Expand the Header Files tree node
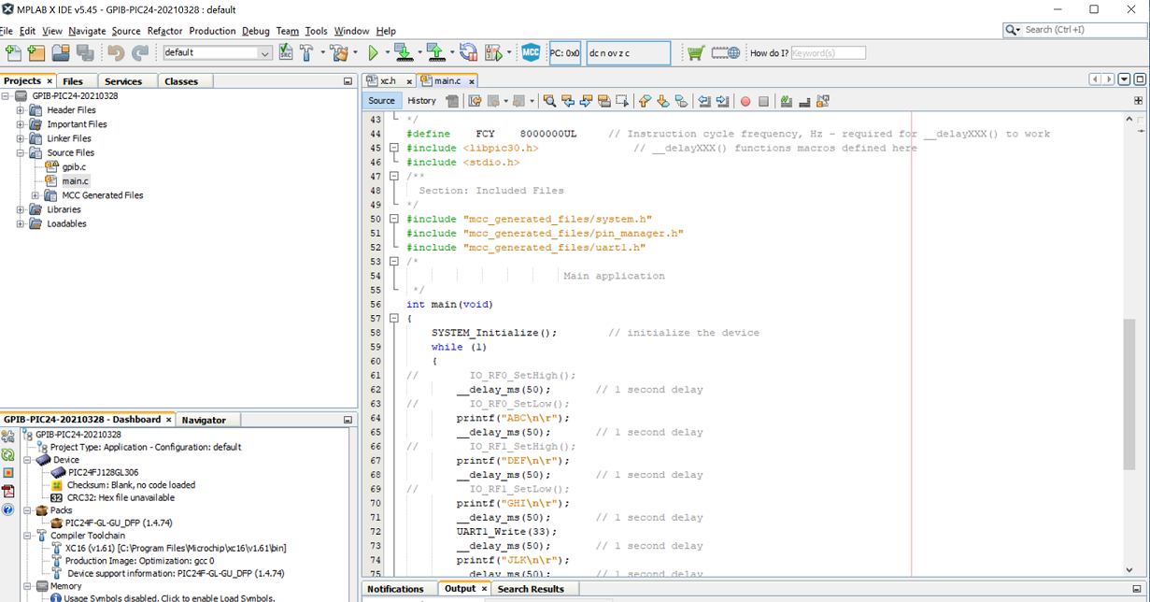The height and width of the screenshot is (602, 1150). pyautogui.click(x=21, y=110)
